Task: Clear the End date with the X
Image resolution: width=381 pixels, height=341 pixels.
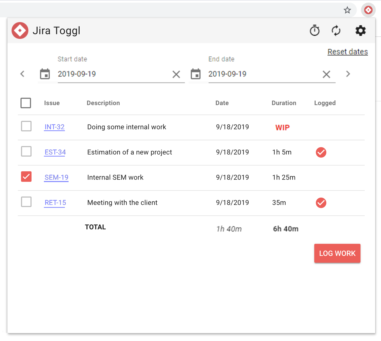Action: click(x=326, y=74)
